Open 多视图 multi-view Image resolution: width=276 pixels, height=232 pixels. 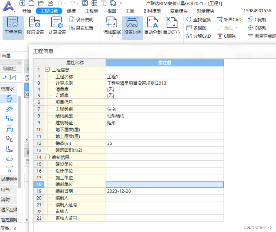pyautogui.click(x=196, y=28)
